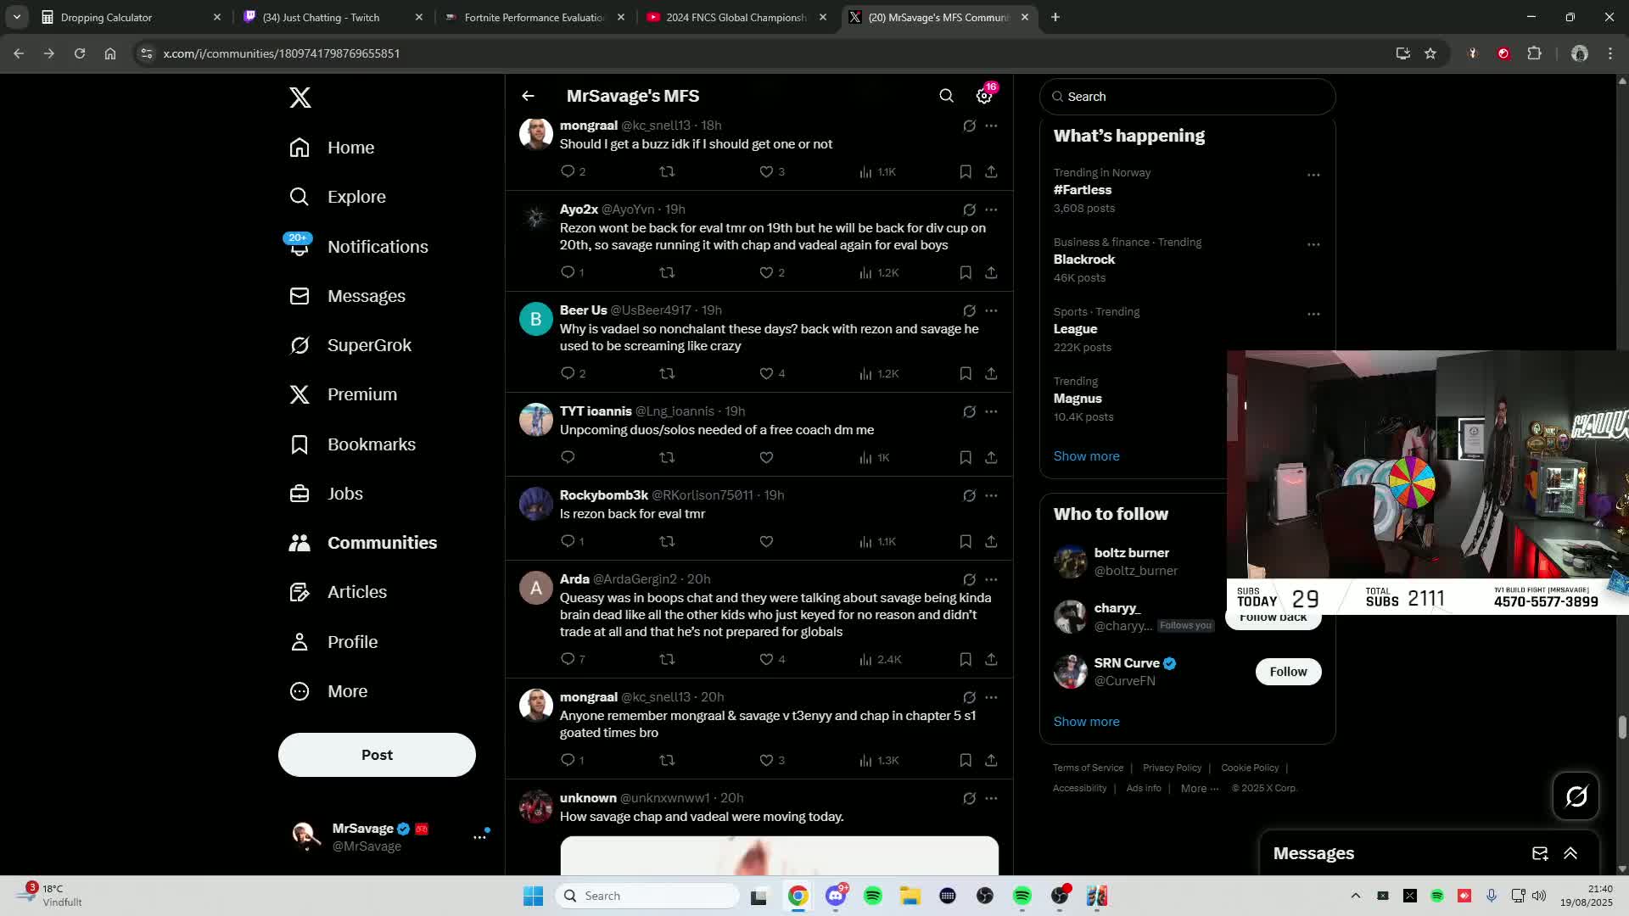Screen dimensions: 1629x916
Task: Click Show more under What's happening
Action: 1086,456
